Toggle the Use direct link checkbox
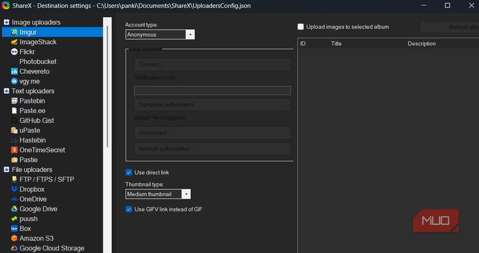Image resolution: width=479 pixels, height=253 pixels. (x=128, y=172)
